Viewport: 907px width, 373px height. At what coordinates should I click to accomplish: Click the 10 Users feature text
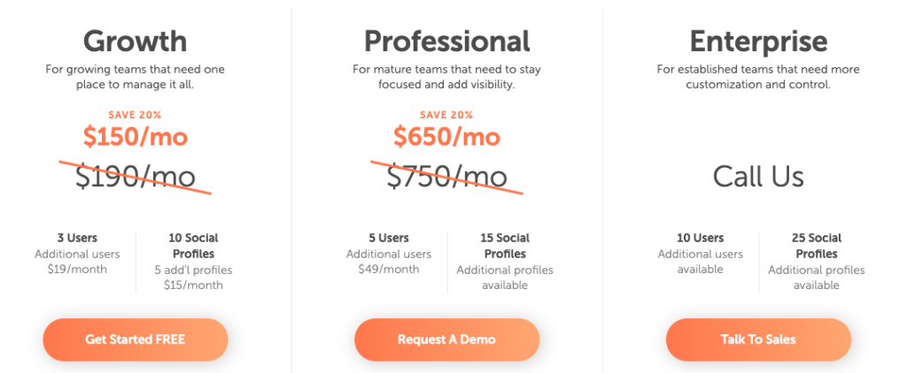point(700,238)
